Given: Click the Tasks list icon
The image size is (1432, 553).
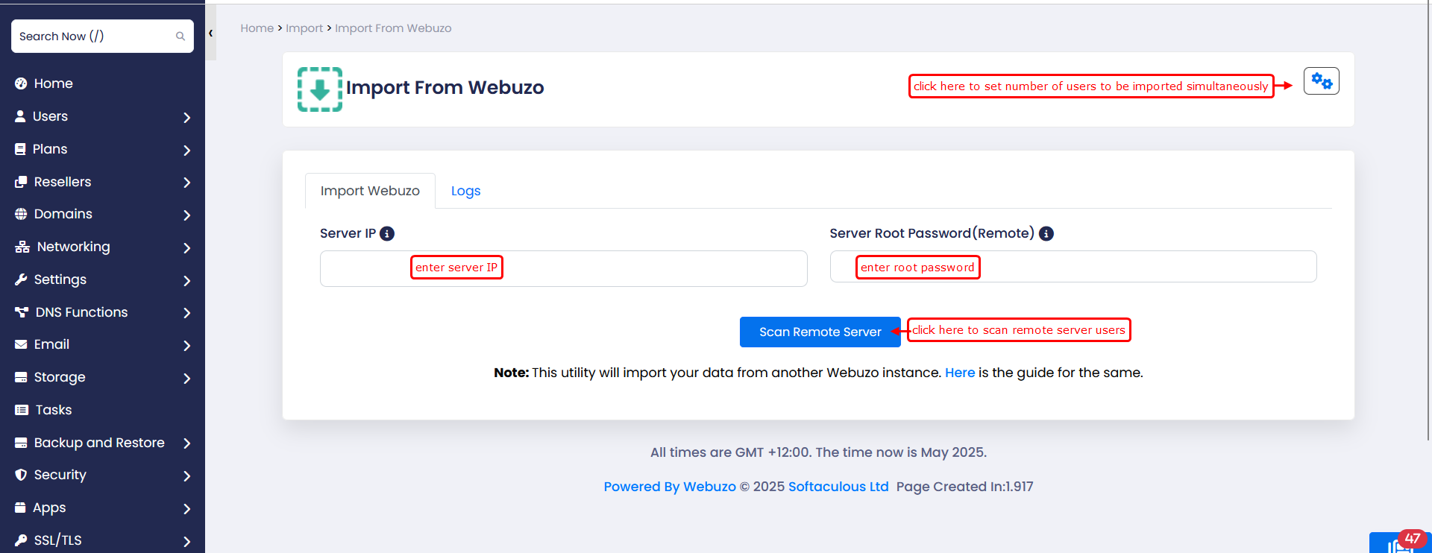Looking at the screenshot, I should 22,410.
